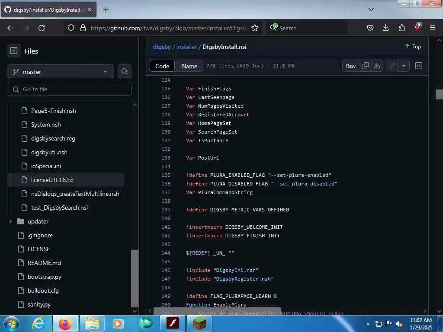Open symbols panel icon

tap(418, 66)
